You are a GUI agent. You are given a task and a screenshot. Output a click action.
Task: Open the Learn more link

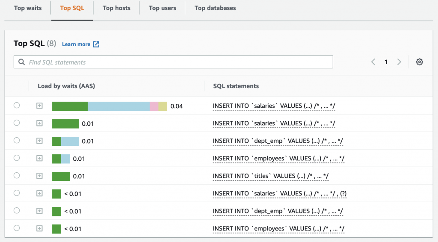[76, 44]
